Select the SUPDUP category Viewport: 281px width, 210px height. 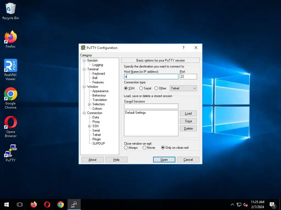point(99,143)
